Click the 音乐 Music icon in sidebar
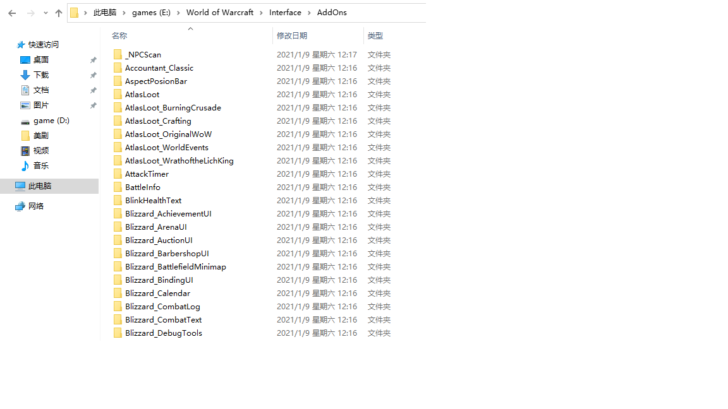Image resolution: width=728 pixels, height=409 pixels. [x=25, y=166]
